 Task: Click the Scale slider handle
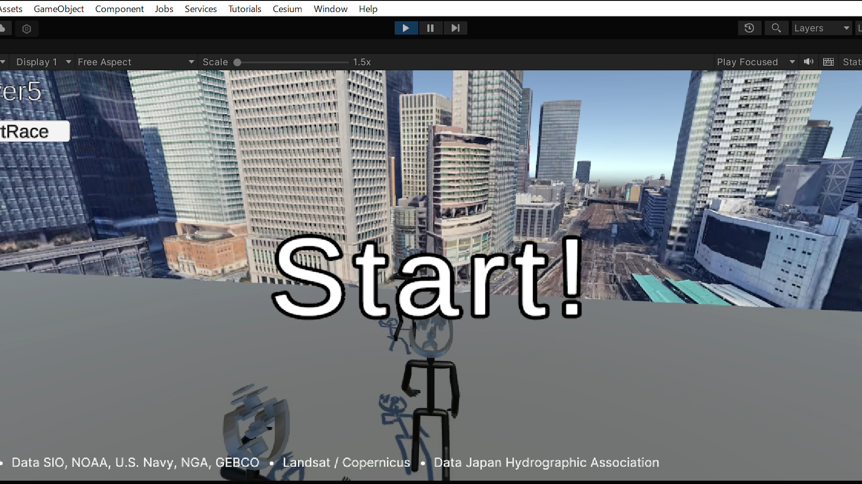(x=237, y=62)
